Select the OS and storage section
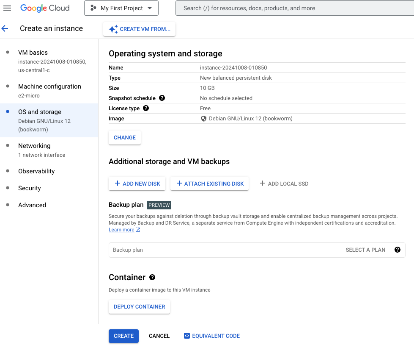The height and width of the screenshot is (345, 414). tap(49, 120)
